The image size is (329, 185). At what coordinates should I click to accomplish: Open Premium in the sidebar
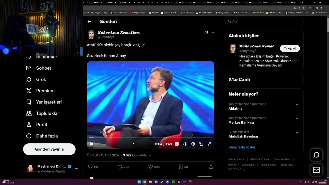[x=40, y=91]
